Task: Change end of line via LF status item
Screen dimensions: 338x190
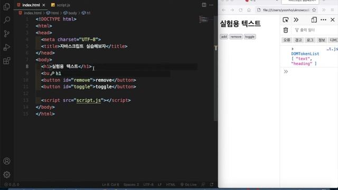Action: pyautogui.click(x=159, y=185)
